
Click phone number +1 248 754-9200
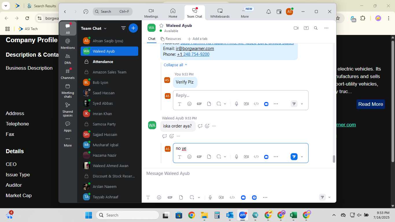click(x=193, y=54)
